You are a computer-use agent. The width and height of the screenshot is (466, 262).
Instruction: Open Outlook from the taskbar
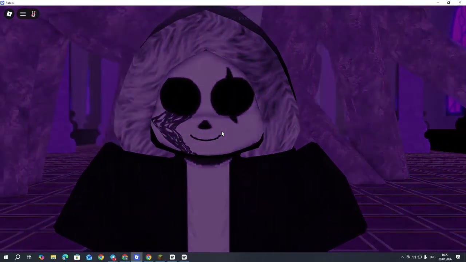(x=89, y=257)
